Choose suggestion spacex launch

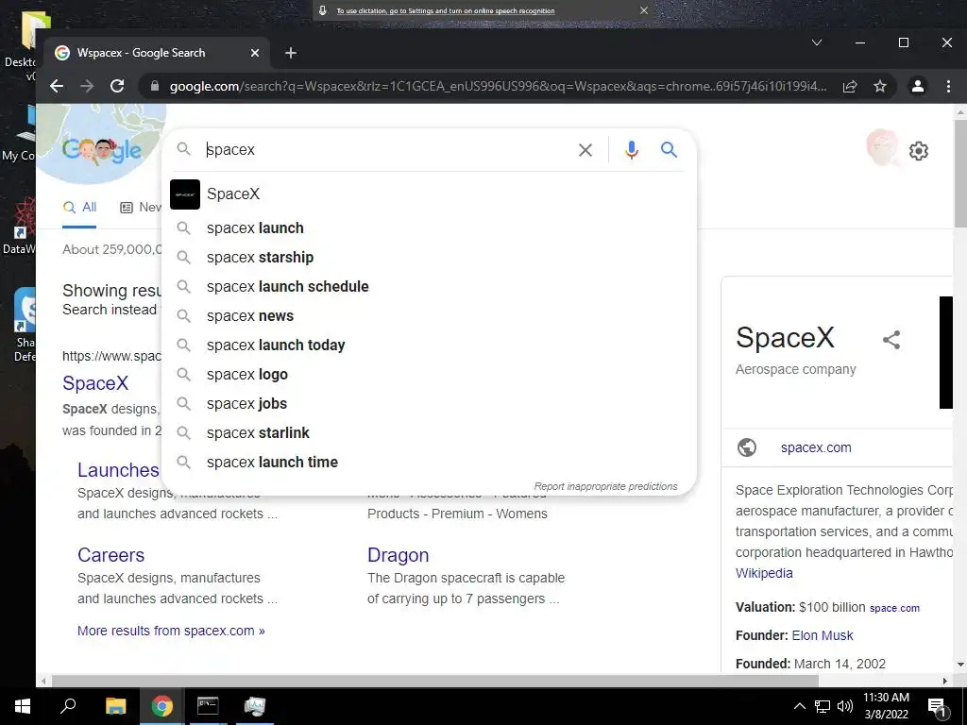tap(429, 228)
